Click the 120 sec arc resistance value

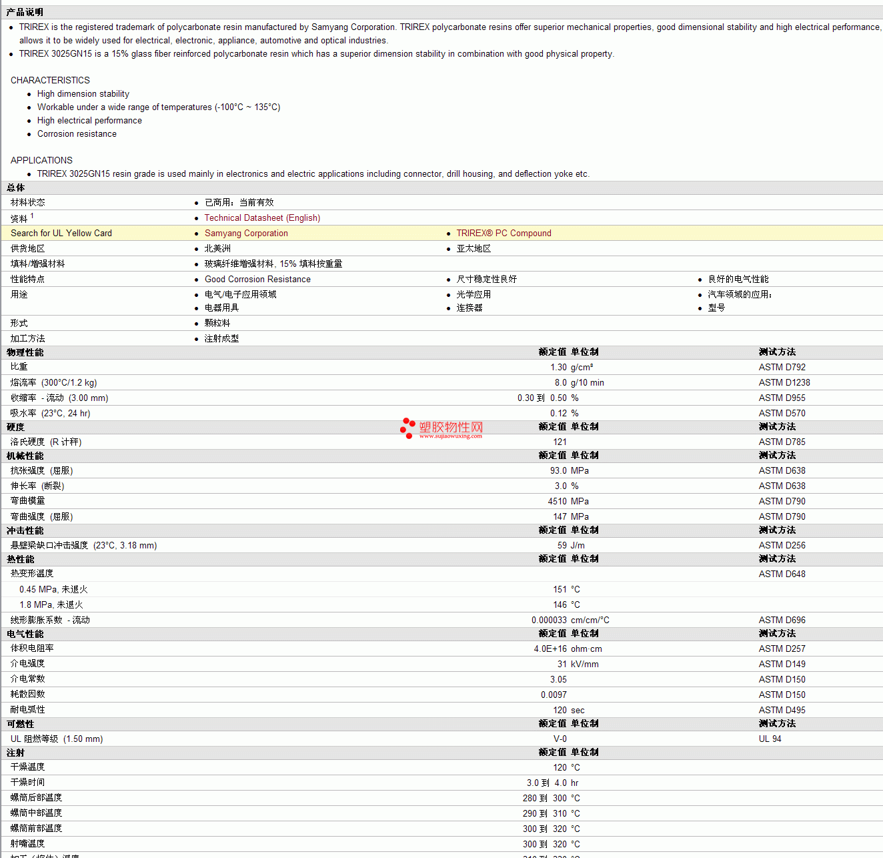pyautogui.click(x=568, y=711)
